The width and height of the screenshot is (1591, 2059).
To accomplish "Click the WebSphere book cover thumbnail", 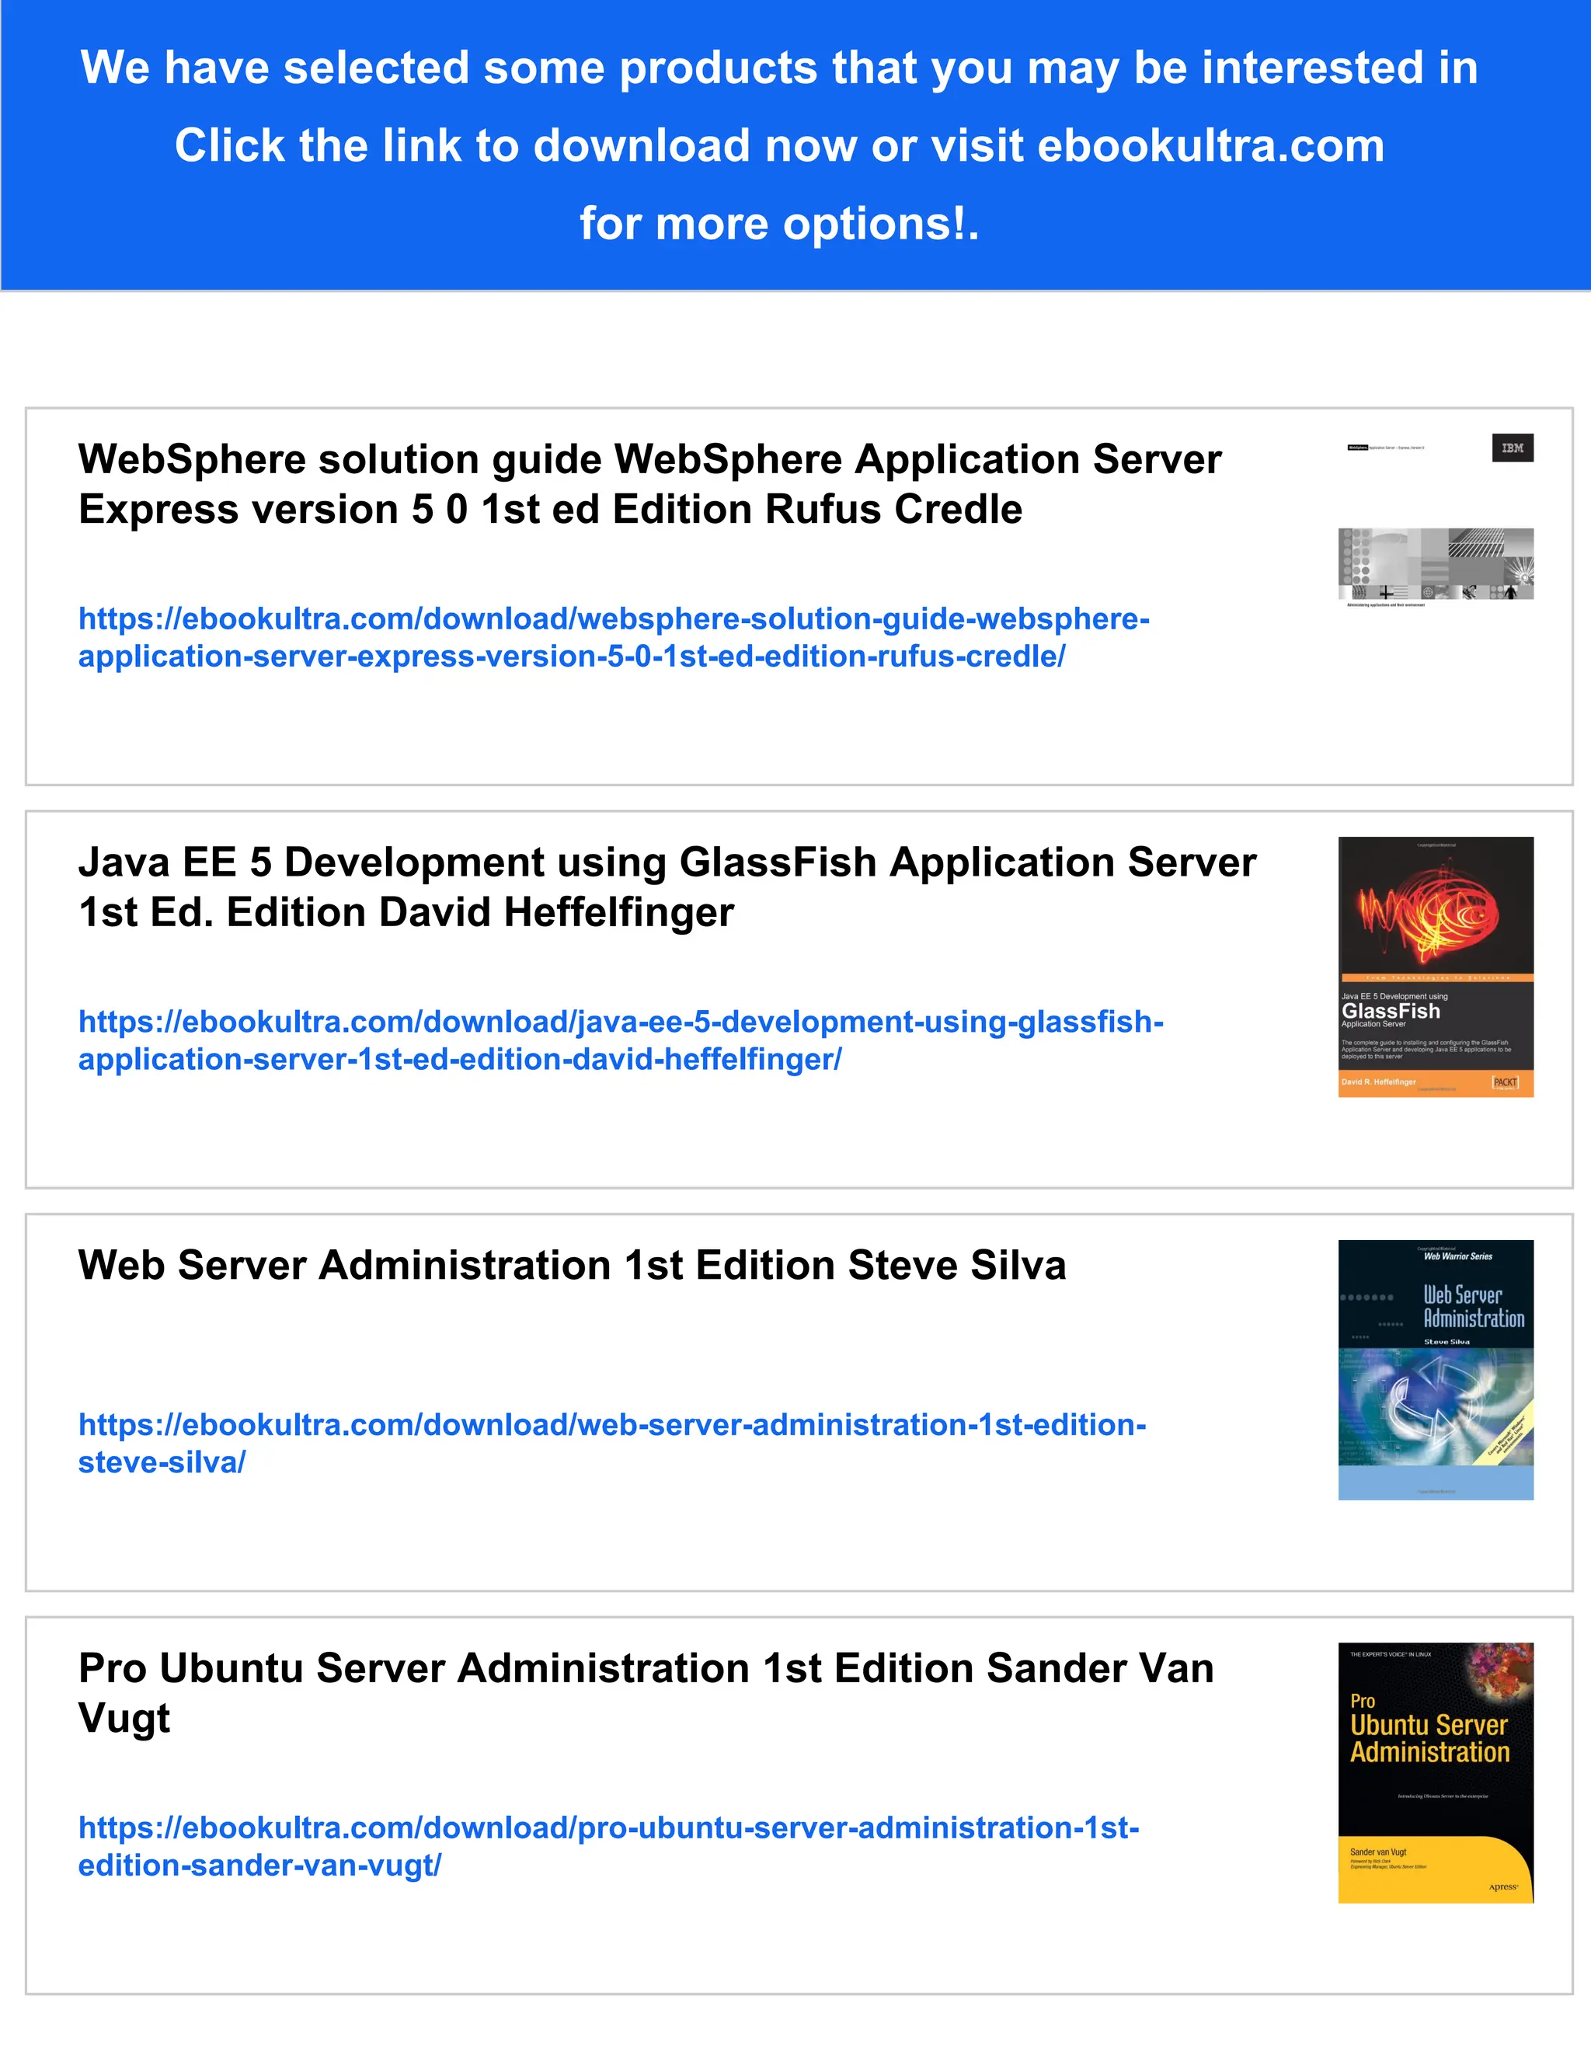I will coord(1435,521).
